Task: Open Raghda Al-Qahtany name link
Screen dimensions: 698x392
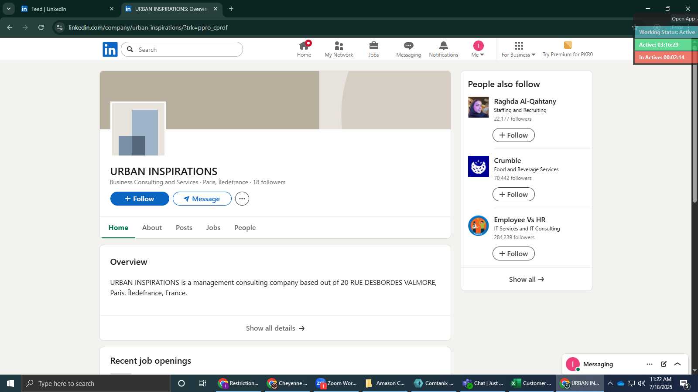Action: tap(525, 101)
